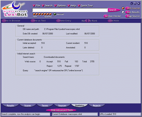Click the Reject value 1275

click(x=59, y=66)
